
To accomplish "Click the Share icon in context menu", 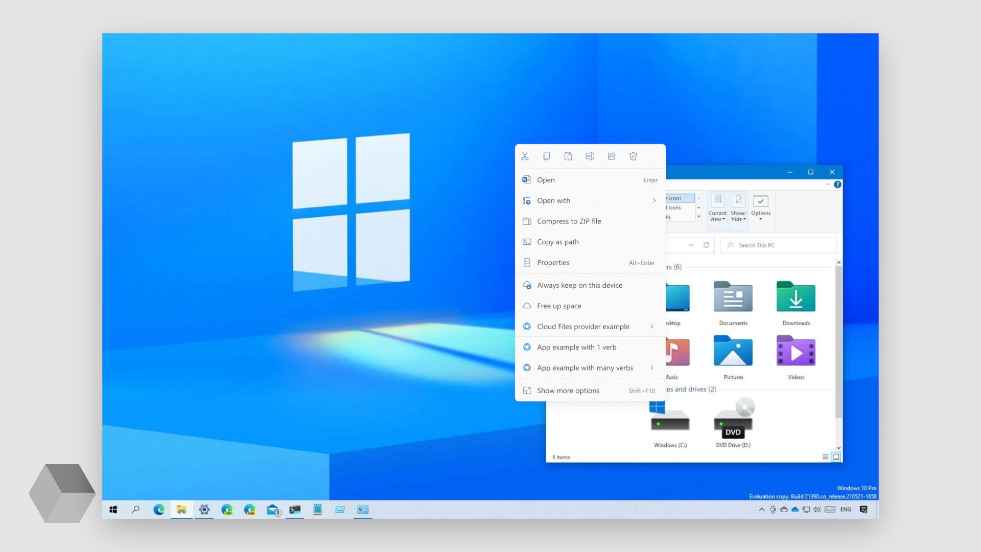I will pyautogui.click(x=612, y=156).
